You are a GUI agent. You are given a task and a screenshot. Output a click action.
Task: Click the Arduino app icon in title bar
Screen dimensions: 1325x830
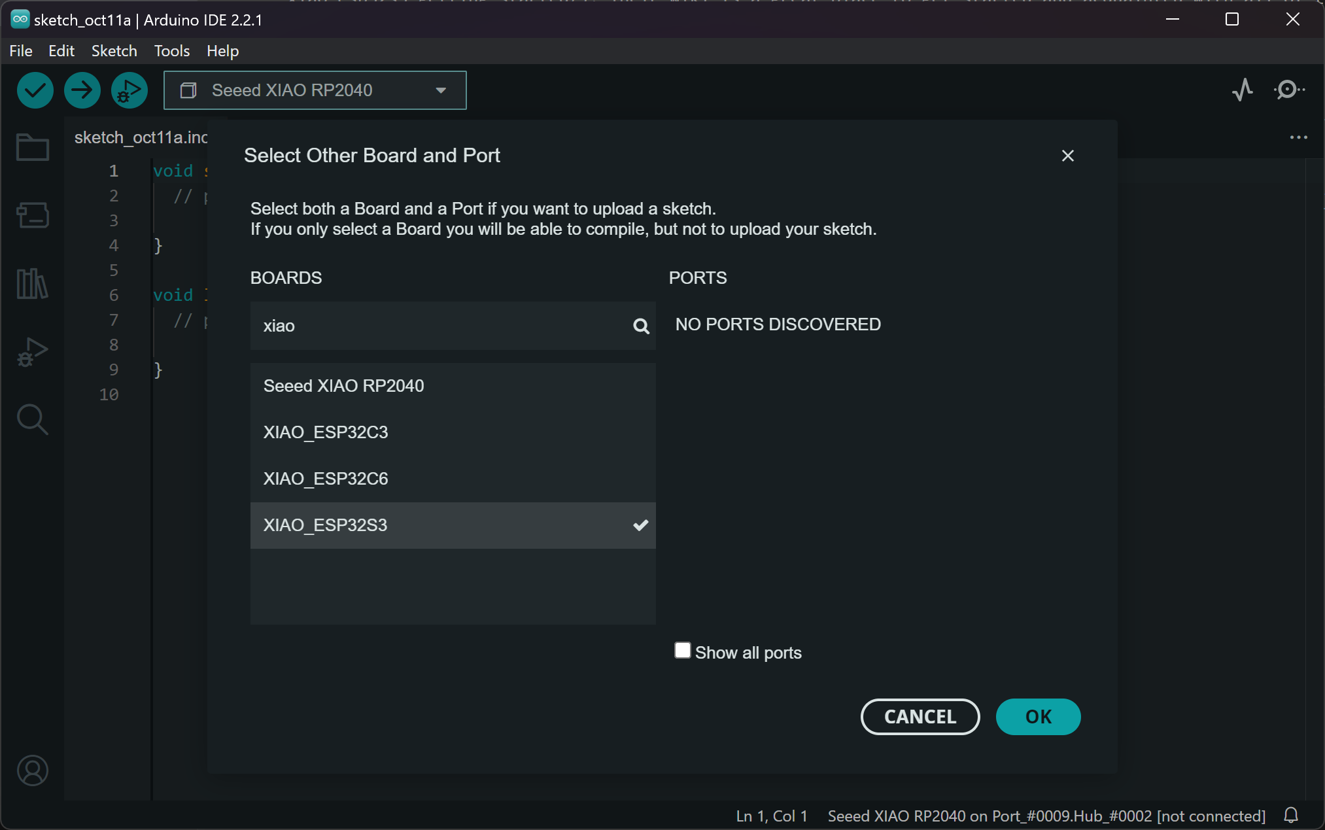click(x=20, y=19)
